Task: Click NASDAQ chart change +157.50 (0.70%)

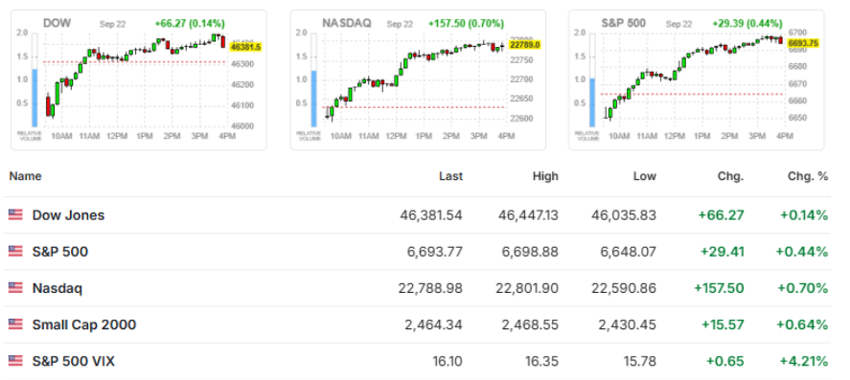Action: [x=466, y=24]
